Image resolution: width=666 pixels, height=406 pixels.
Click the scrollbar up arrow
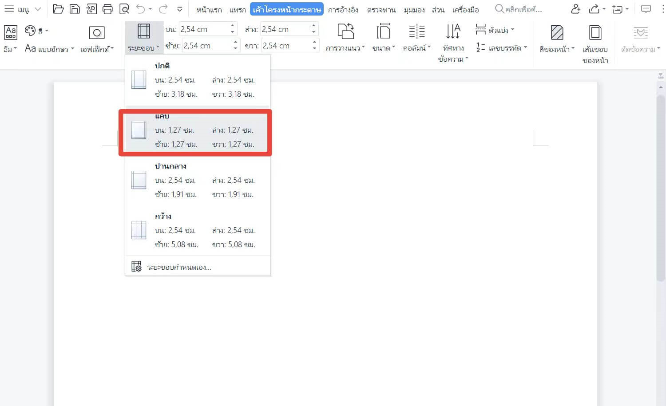pyautogui.click(x=661, y=87)
